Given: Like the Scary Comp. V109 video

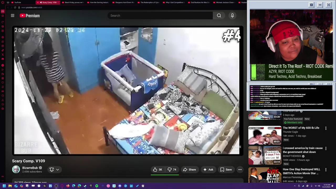Looking at the screenshot, I should click(157, 170).
